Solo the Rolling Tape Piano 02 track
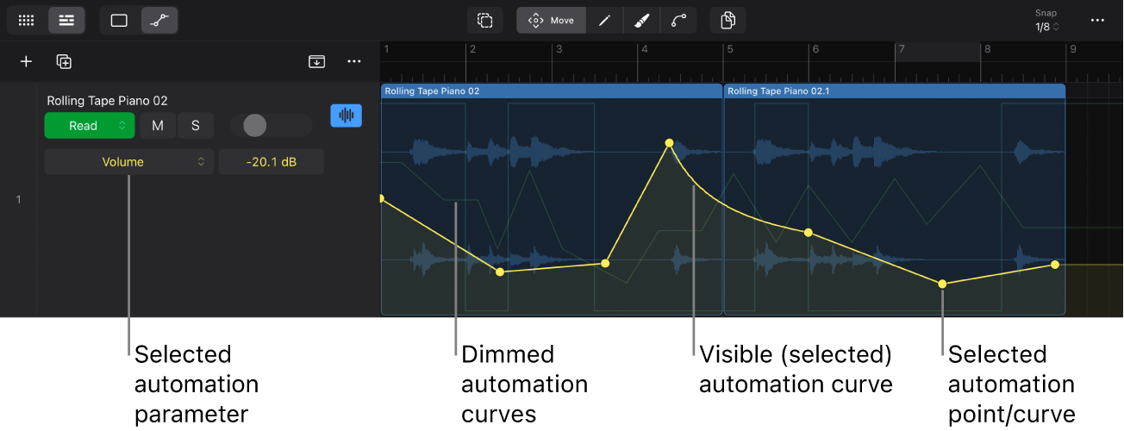1124x431 pixels. click(x=196, y=126)
